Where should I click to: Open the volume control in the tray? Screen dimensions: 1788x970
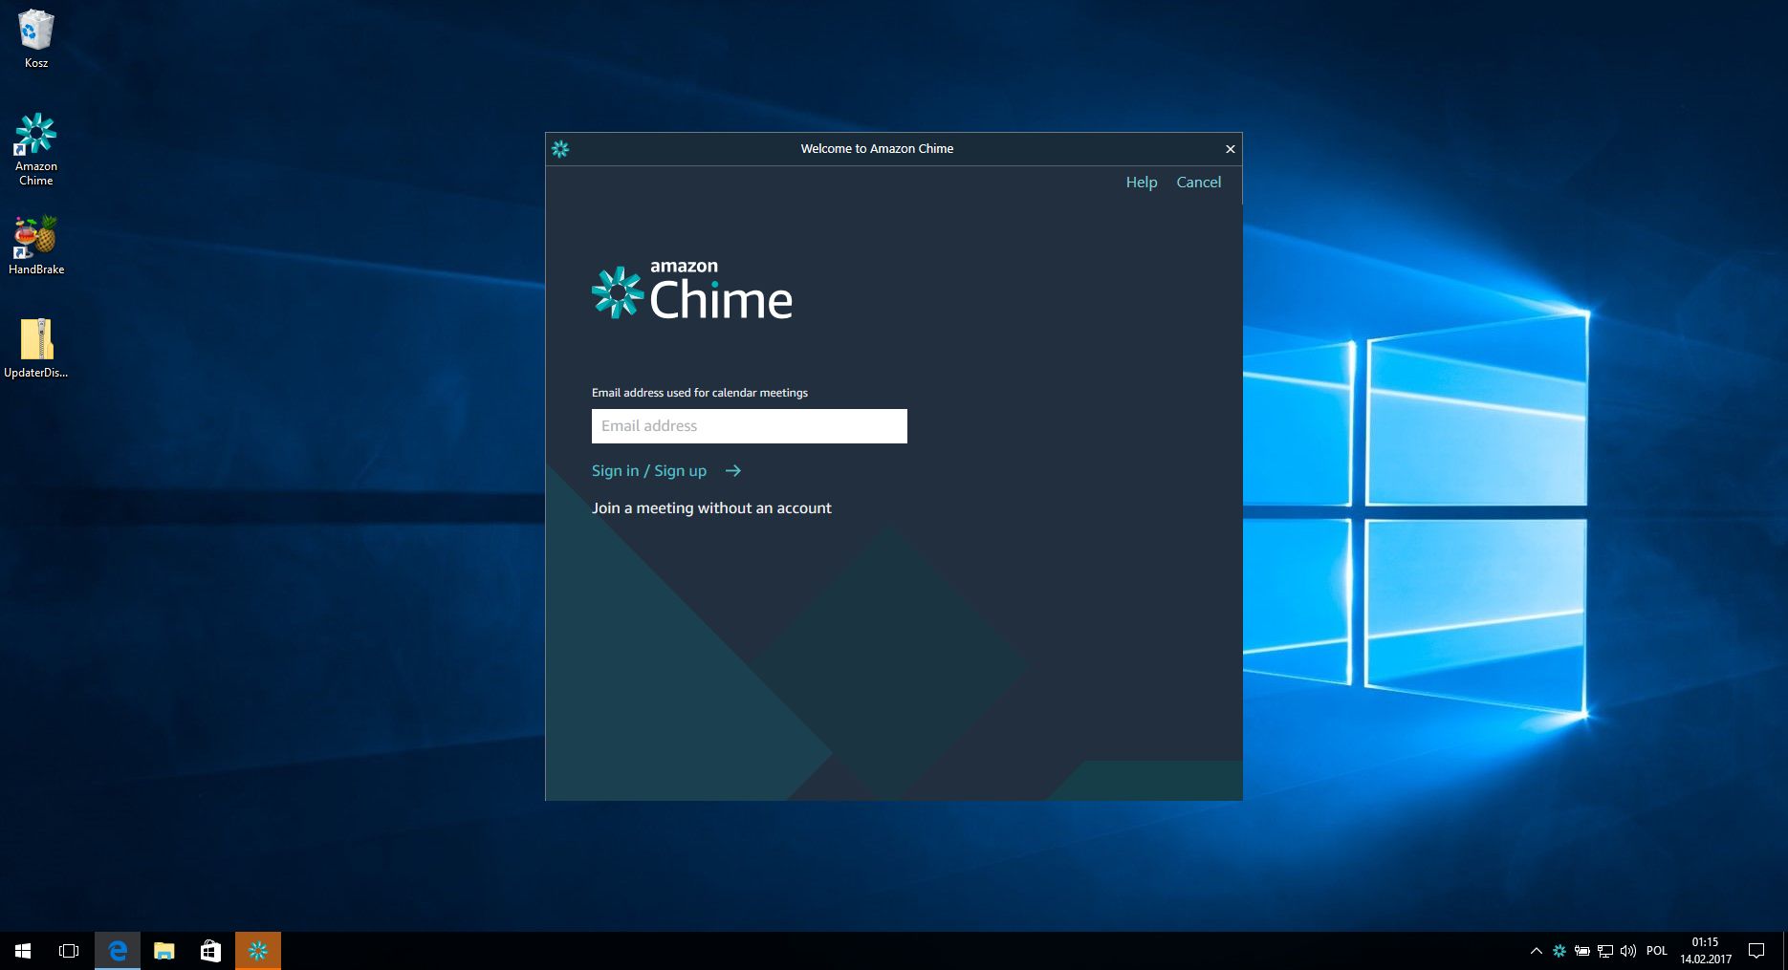tap(1626, 950)
